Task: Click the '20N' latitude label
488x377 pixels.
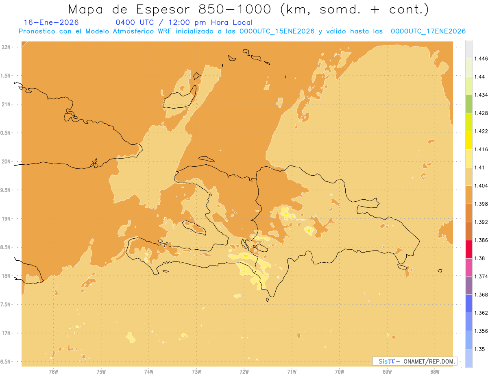Action: click(7, 161)
